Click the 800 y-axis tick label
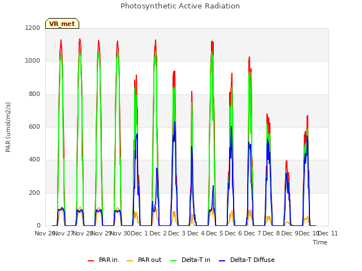The height and width of the screenshot is (271, 362). 35,94
